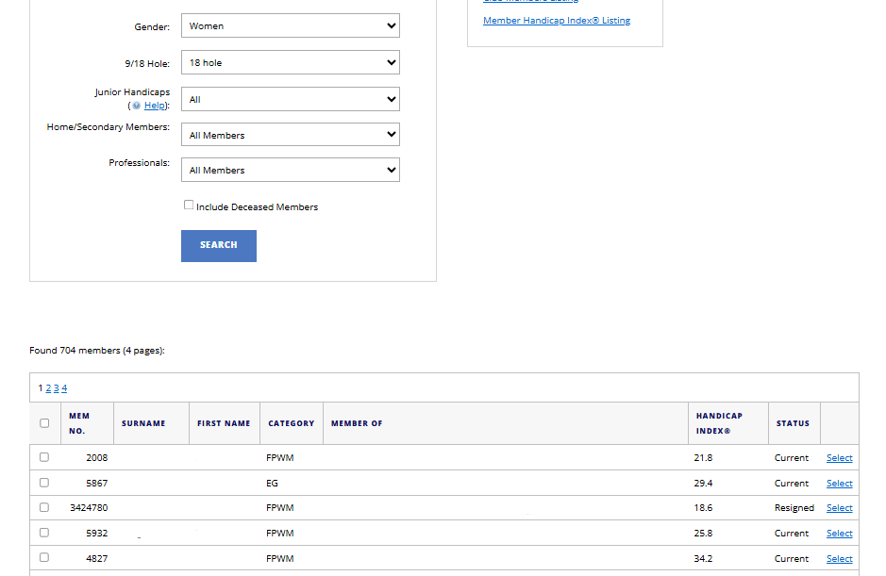Click the help icon beside Junior Handicaps

pos(137,106)
